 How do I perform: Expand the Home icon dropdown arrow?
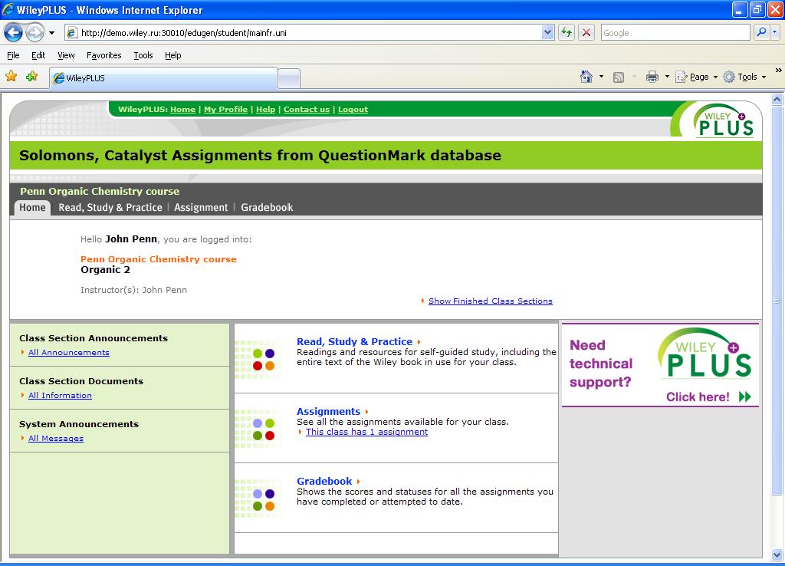(x=601, y=77)
